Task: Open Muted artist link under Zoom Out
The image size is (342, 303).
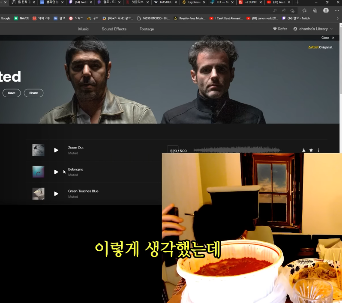Action: point(73,153)
